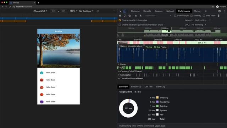Click the browser back arrow

coord(2,7)
